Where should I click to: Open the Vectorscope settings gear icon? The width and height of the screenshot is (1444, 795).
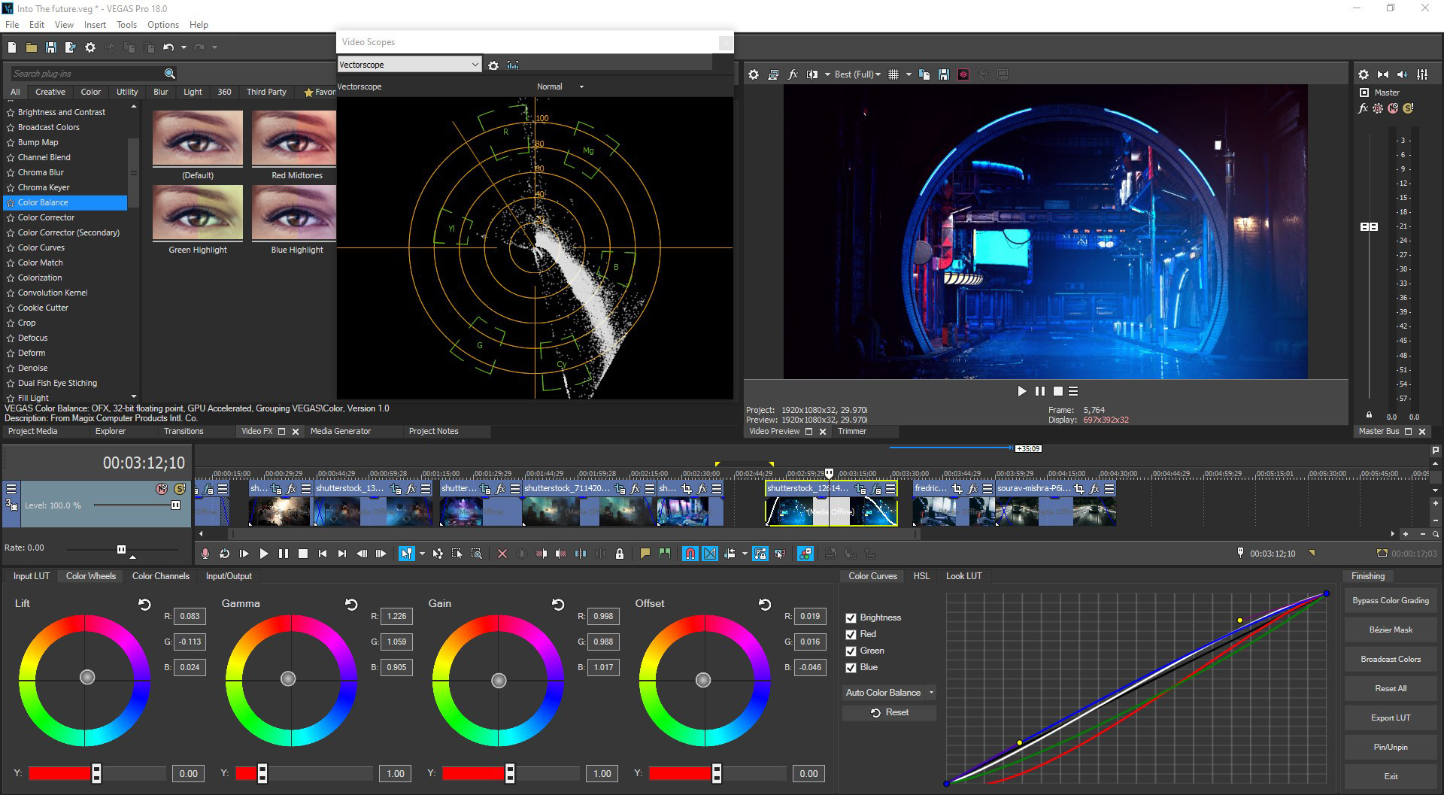[x=493, y=65]
